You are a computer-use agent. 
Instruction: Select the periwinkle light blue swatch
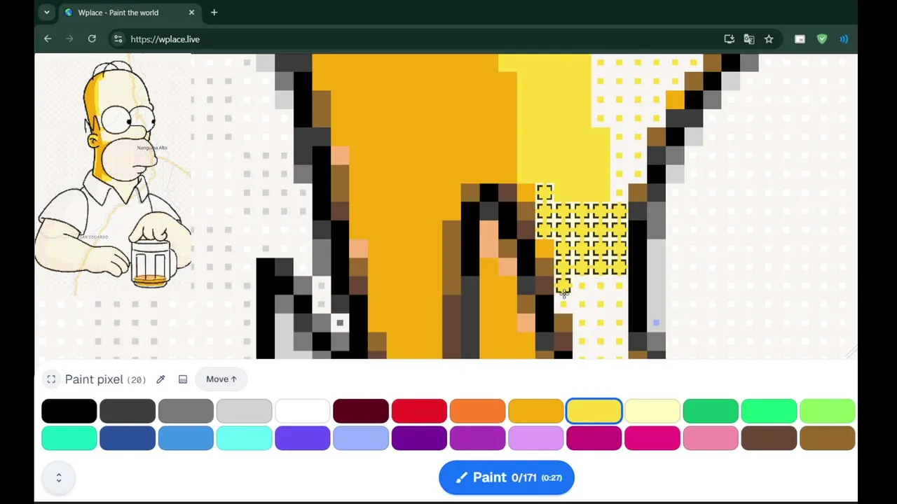[361, 438]
